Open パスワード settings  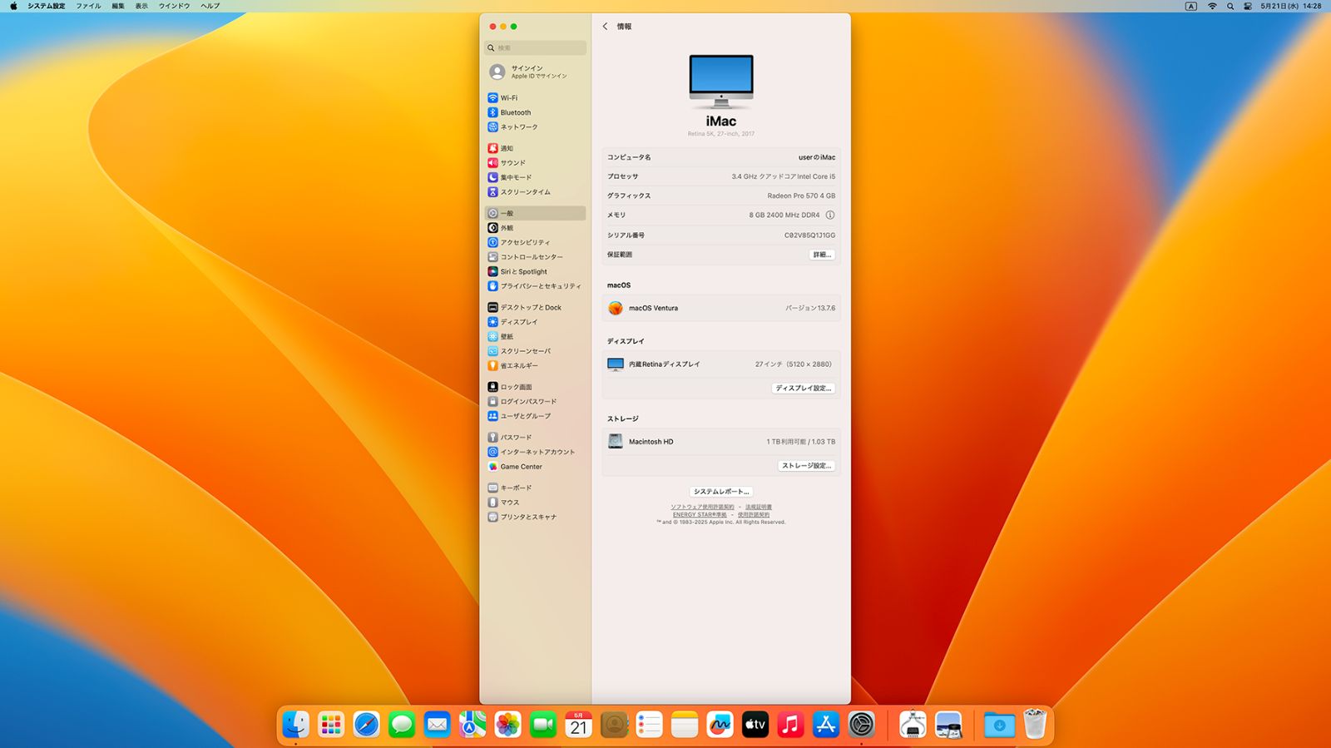coord(536,438)
